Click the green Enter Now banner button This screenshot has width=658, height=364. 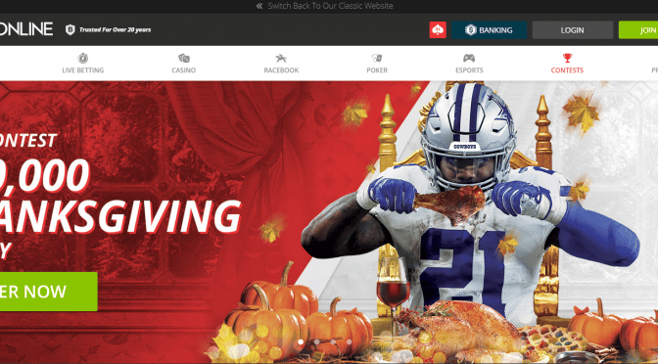point(49,292)
